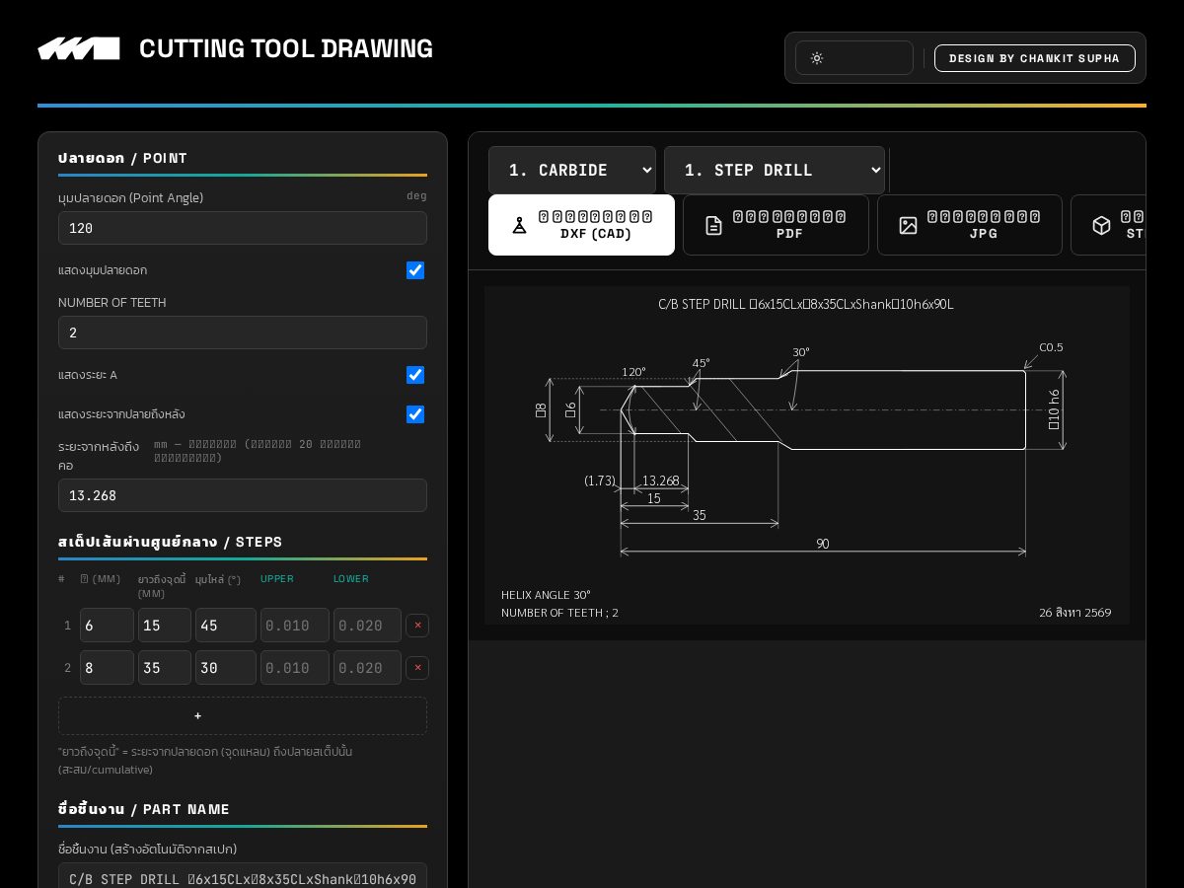Edit step 1 upper tolerance field

click(295, 626)
